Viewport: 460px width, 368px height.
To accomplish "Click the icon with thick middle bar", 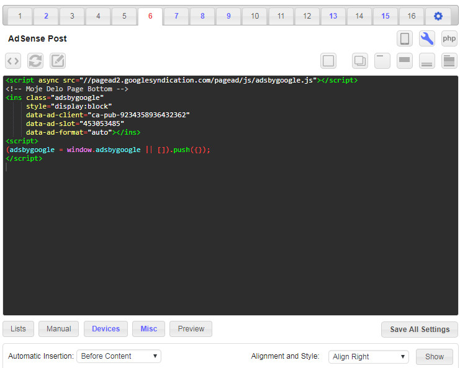I will (x=405, y=61).
